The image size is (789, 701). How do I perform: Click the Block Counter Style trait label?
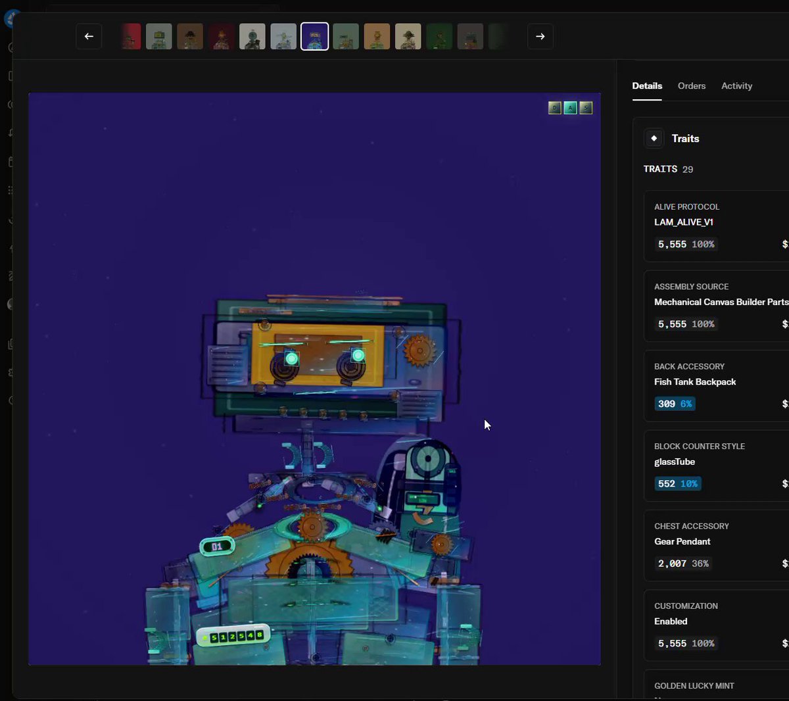pyautogui.click(x=700, y=447)
